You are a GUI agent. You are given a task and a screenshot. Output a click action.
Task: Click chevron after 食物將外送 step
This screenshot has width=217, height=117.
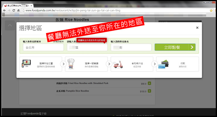[155, 64]
